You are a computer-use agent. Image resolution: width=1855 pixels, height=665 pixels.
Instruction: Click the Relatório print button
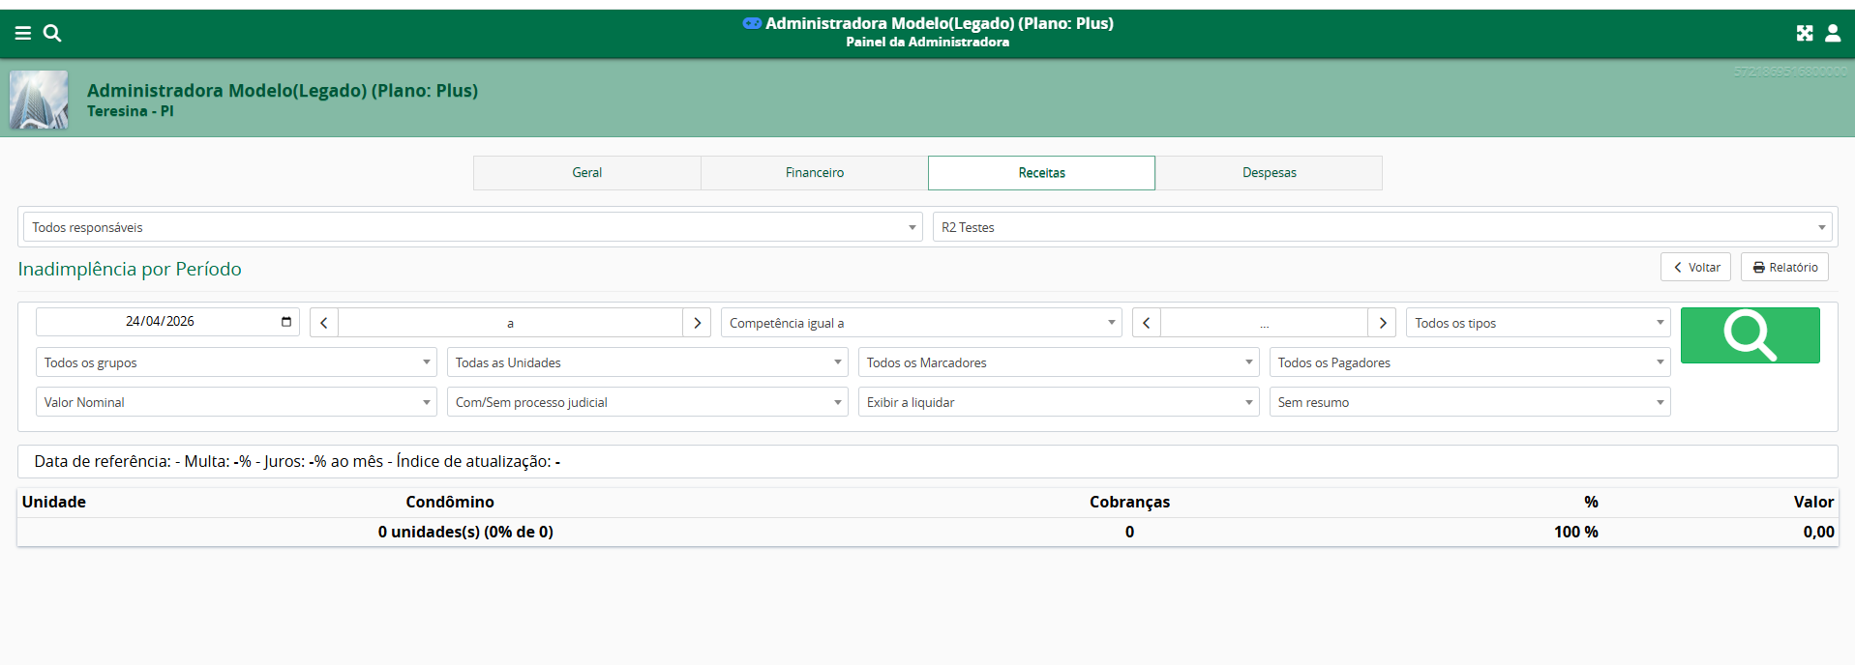1784,268
